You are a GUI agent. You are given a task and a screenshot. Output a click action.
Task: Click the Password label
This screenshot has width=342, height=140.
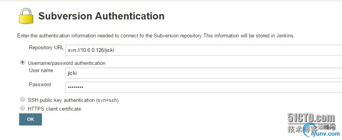click(x=40, y=85)
